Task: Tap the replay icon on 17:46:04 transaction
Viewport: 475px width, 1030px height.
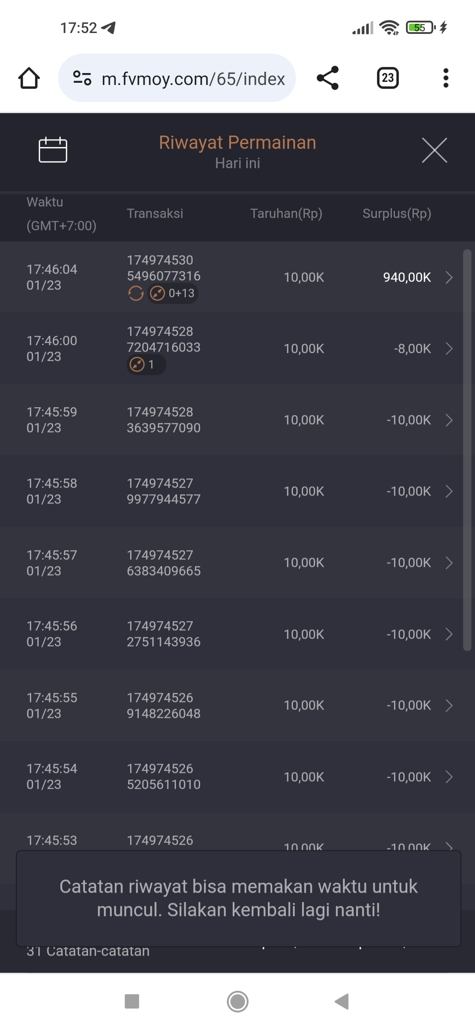Action: 136,293
